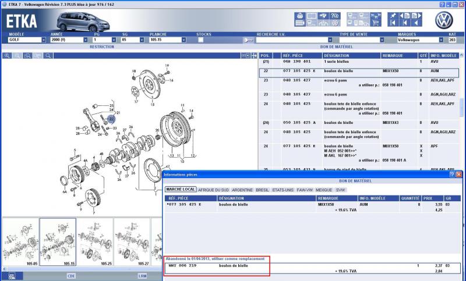Click the RÉF. PIÈCE column header in parts list

[x=302, y=55]
